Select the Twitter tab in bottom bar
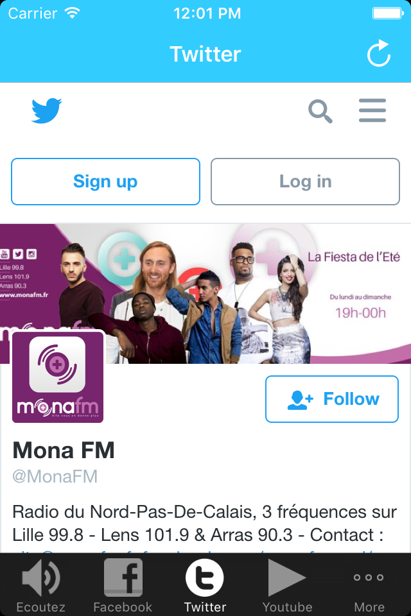411x616 pixels. [x=205, y=585]
